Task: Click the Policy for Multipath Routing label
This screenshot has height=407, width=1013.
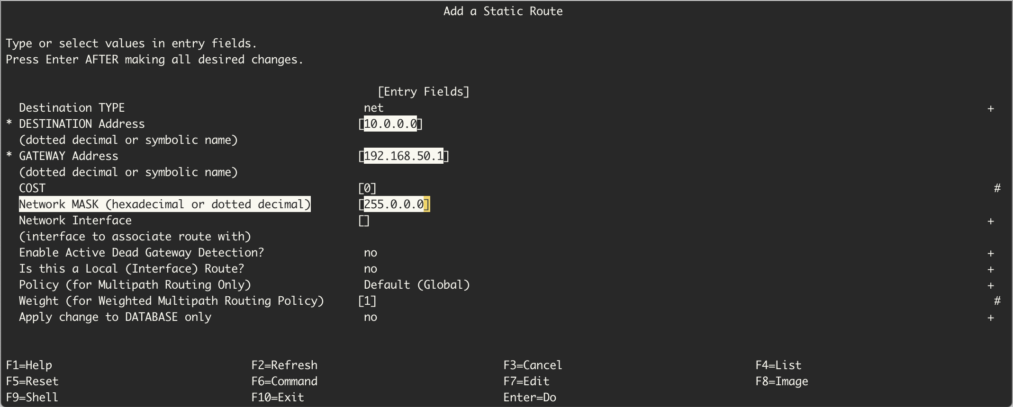Action: [x=135, y=285]
